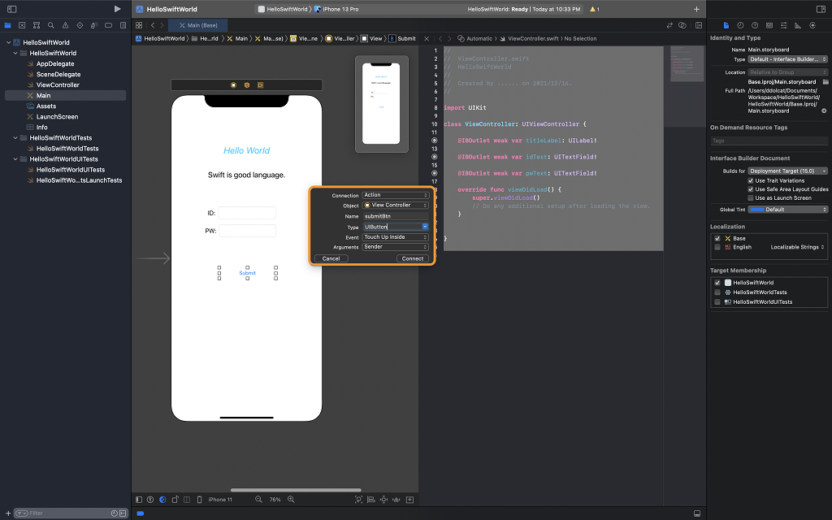Click Cancel in the connection popup
The image size is (832, 520).
331,258
